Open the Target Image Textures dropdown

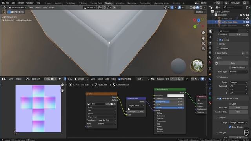[238, 123]
